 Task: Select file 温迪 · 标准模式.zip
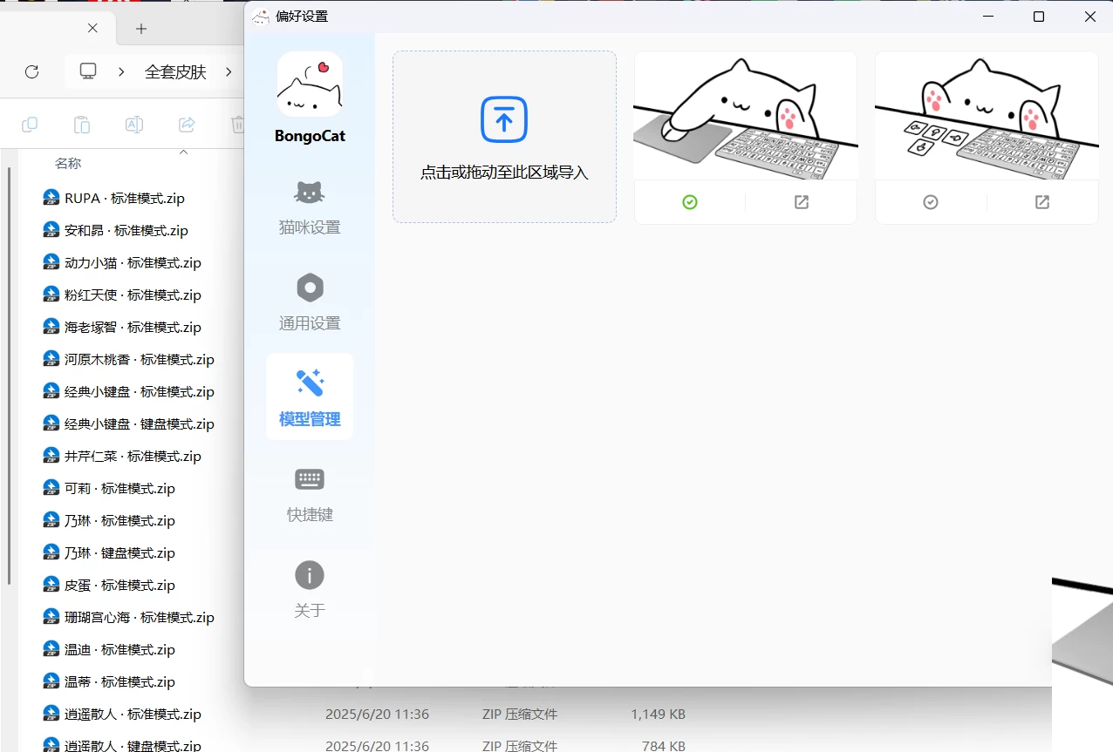(x=120, y=649)
